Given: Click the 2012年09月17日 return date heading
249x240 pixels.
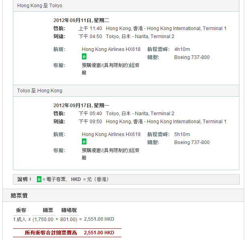Looking at the screenshot, I should 81,106.
